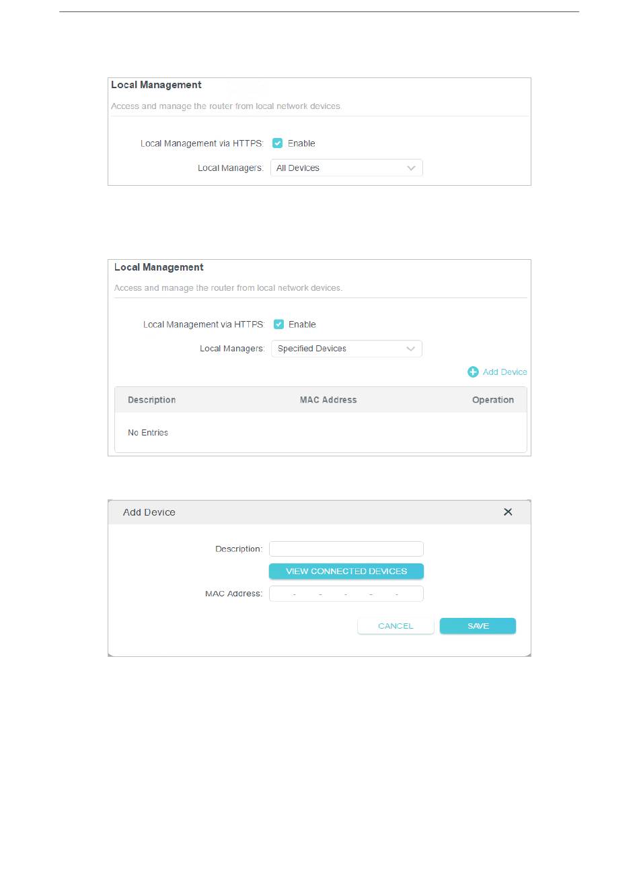The height and width of the screenshot is (873, 639).
Task: Click the CANCEL button
Action: pyautogui.click(x=396, y=626)
